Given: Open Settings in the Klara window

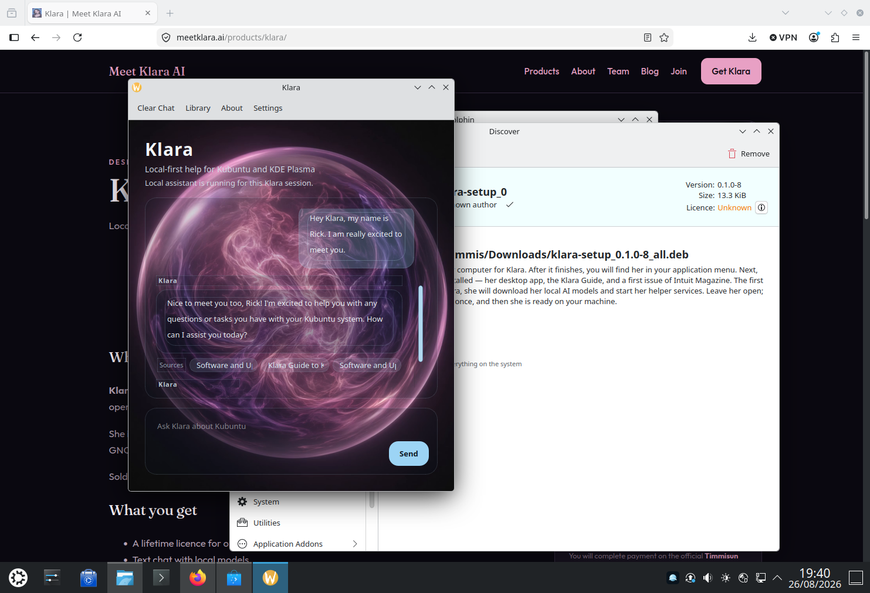Looking at the screenshot, I should 268,108.
